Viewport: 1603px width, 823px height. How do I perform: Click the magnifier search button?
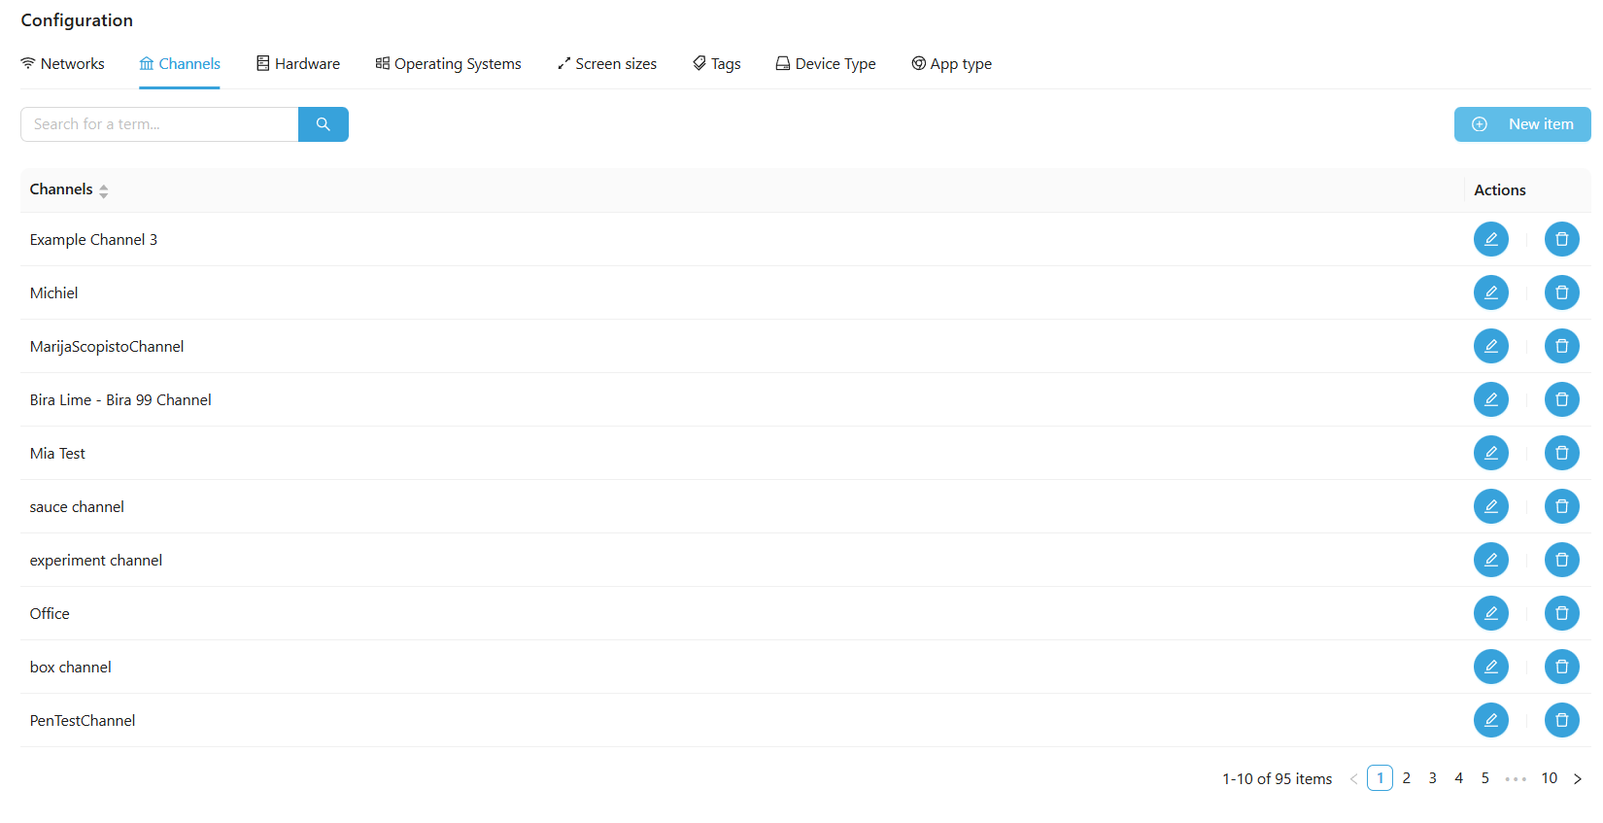point(323,124)
